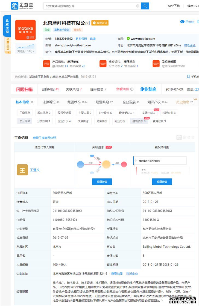Image resolution: width=199 pixels, height=306 pixels.
Task: Click the 财务简析 button
Action: [x=102, y=121]
